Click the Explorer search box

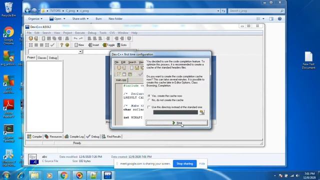[256, 11]
